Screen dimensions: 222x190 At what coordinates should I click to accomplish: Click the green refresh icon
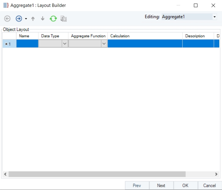53,19
